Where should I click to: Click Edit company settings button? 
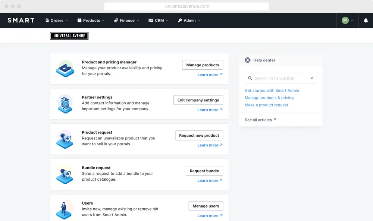click(x=198, y=100)
